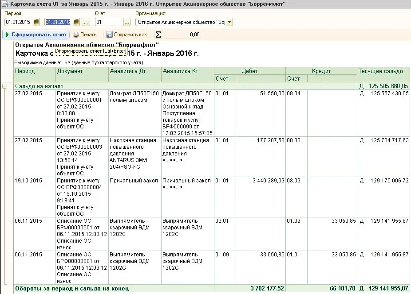Click debit amount 3 440 289,09
This screenshot has width=411, height=294.
[x=269, y=181]
